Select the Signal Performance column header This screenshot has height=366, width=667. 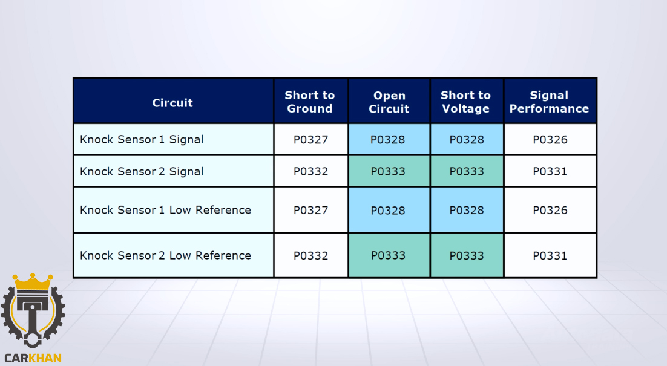coord(549,102)
